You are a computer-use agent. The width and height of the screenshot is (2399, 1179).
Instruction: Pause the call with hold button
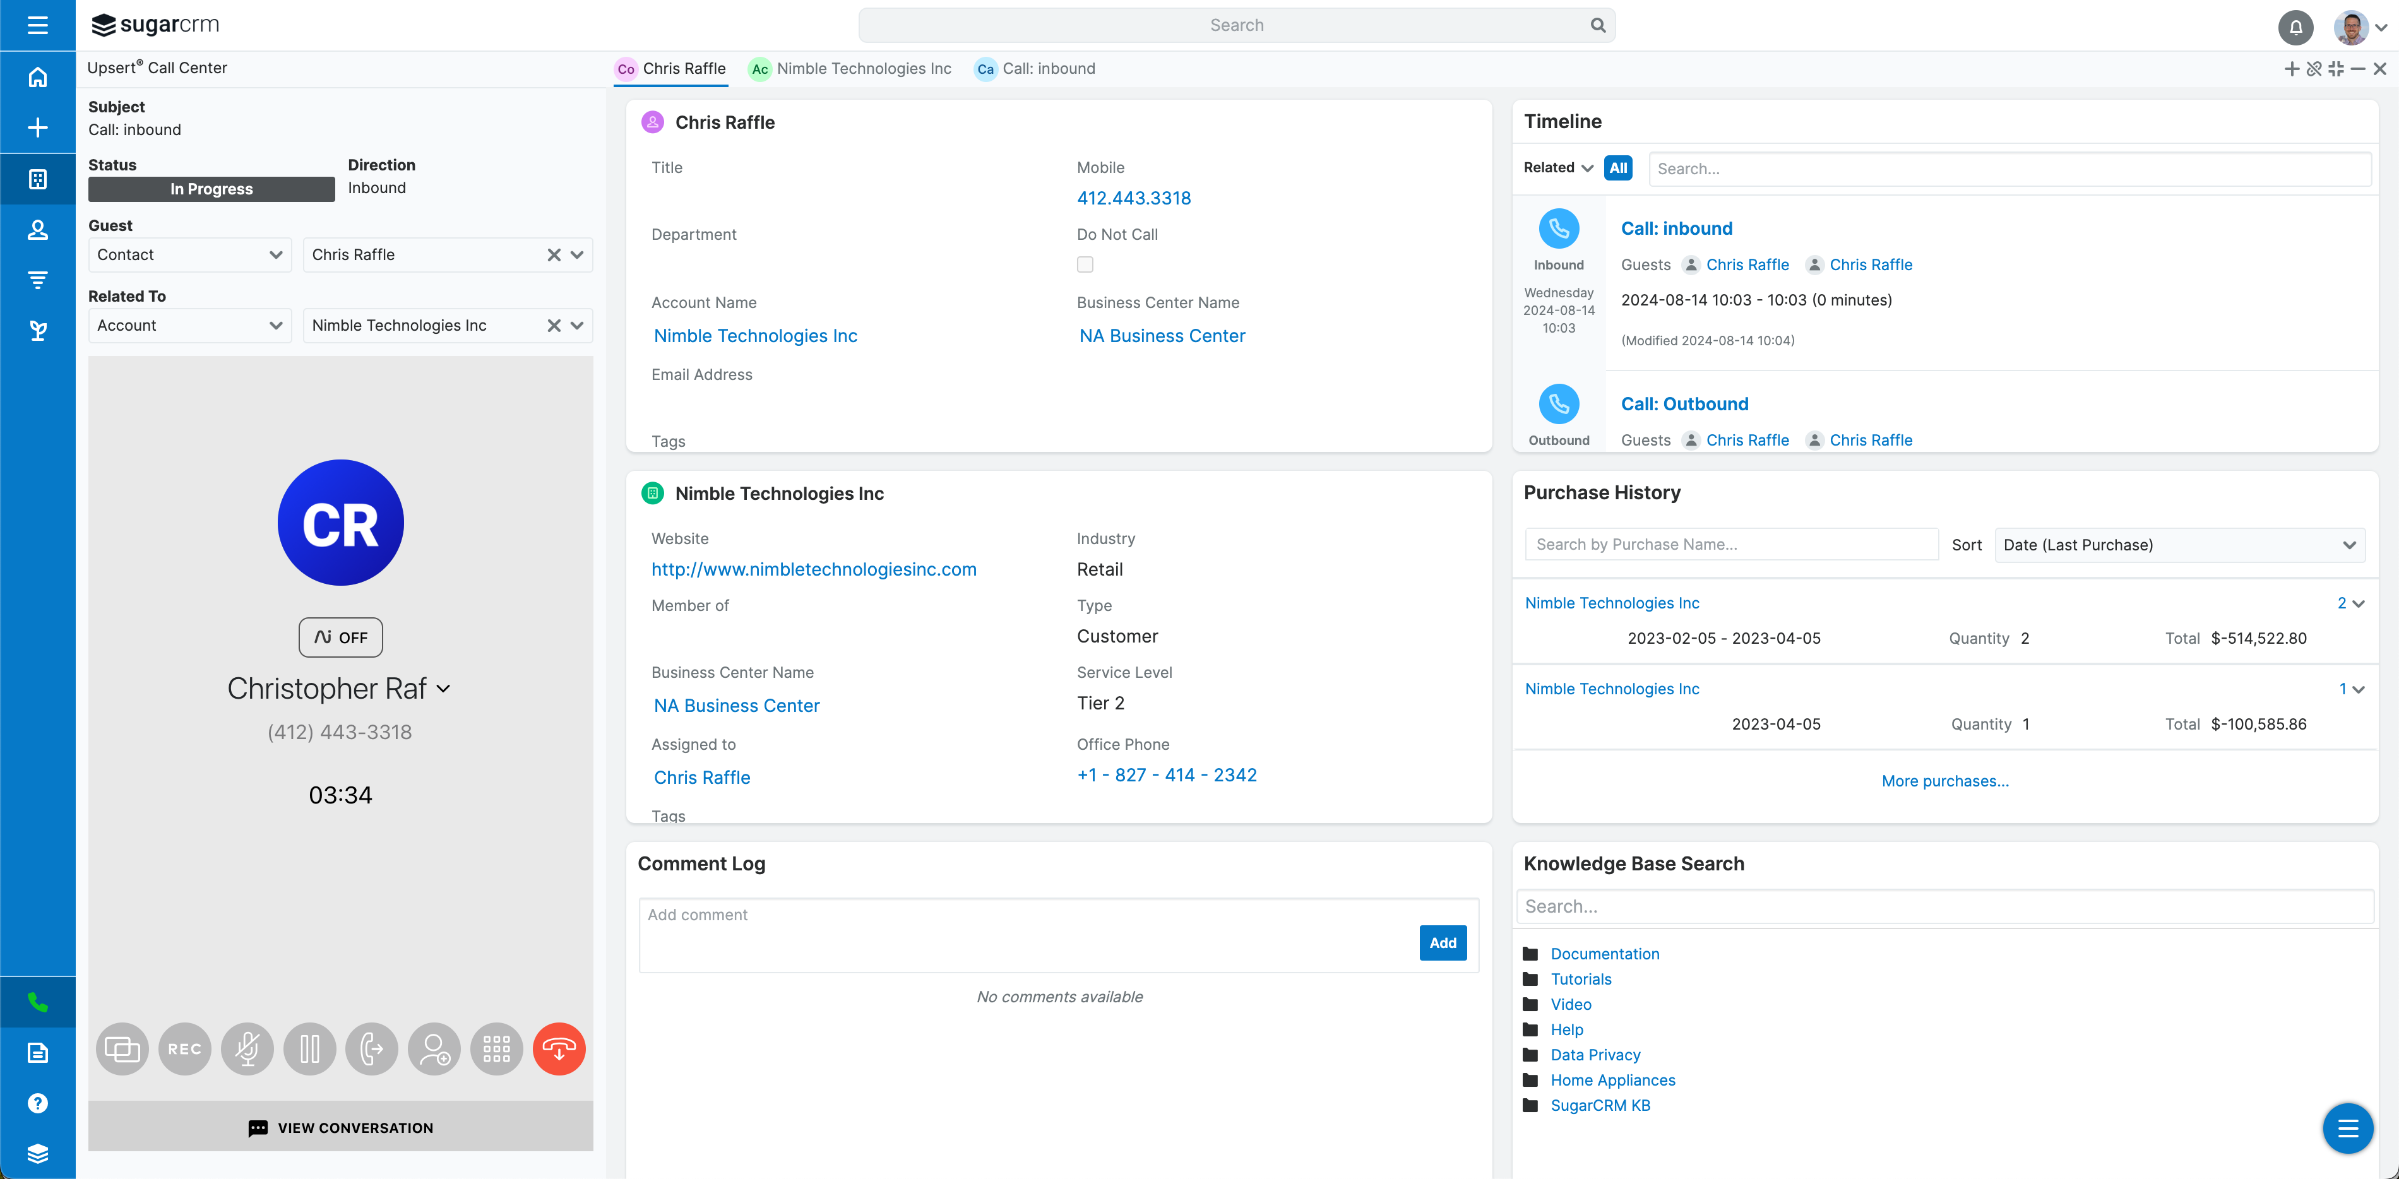309,1050
